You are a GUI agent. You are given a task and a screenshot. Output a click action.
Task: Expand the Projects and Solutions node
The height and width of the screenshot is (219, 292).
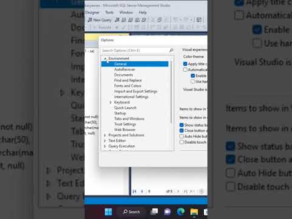105,135
